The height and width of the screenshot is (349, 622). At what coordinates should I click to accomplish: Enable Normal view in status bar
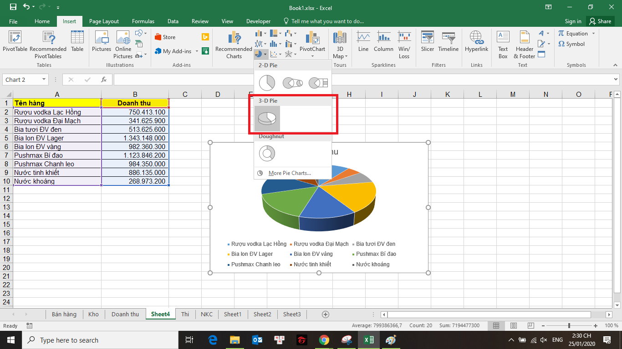(496, 326)
